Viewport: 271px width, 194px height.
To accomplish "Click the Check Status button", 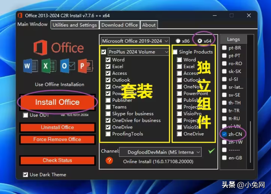I will tap(57, 160).
